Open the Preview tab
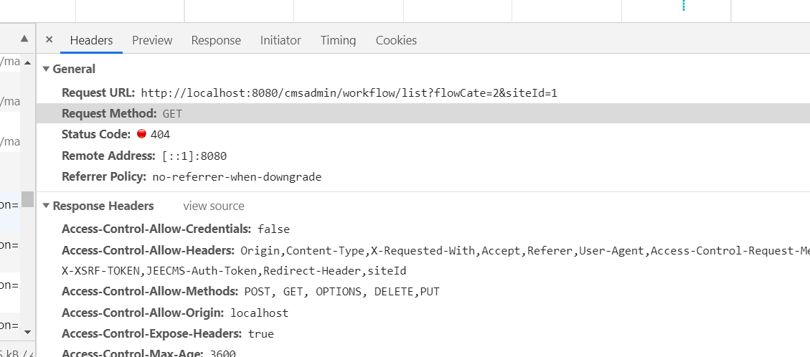The height and width of the screenshot is (357, 810). click(x=152, y=40)
